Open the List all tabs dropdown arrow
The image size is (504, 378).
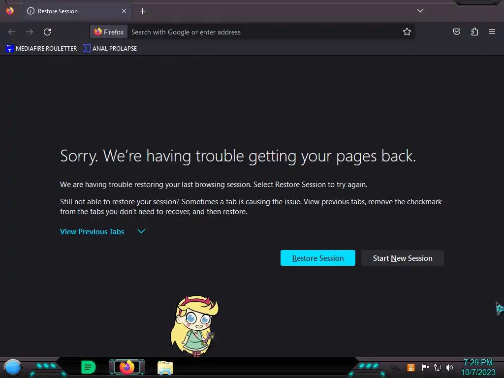(x=420, y=11)
